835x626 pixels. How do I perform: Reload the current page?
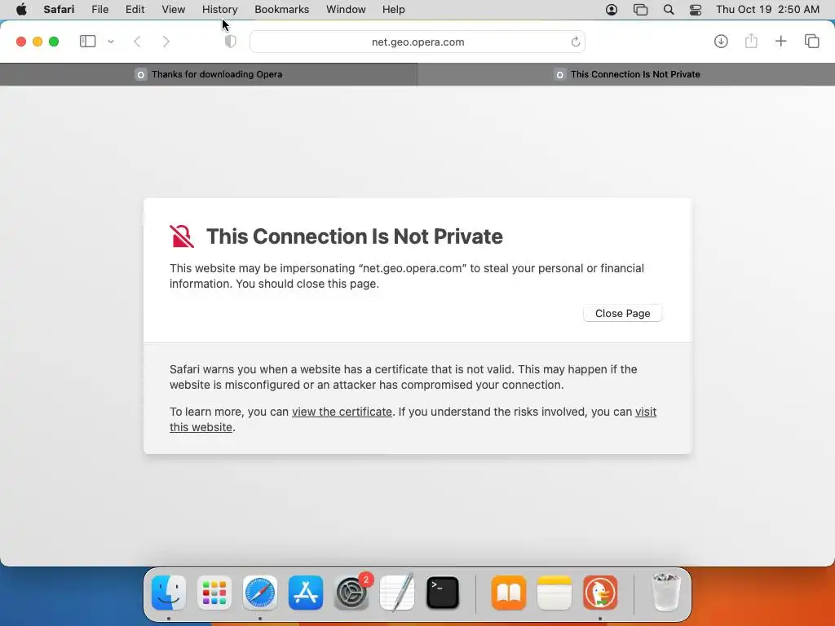(575, 42)
